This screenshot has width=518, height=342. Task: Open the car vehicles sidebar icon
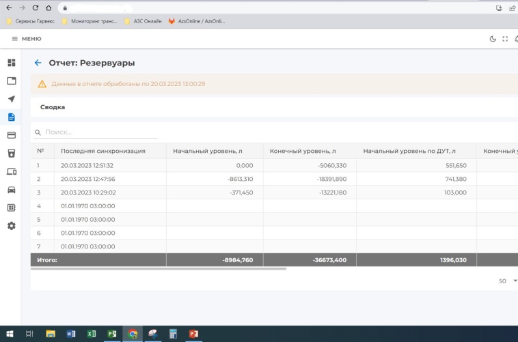(11, 189)
